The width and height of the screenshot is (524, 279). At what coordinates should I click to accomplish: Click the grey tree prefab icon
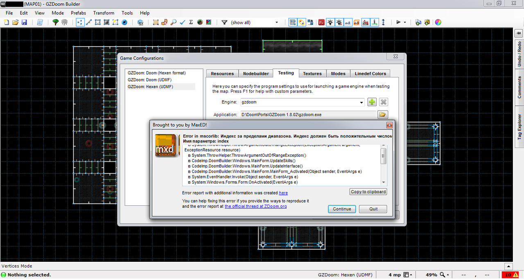64,22
